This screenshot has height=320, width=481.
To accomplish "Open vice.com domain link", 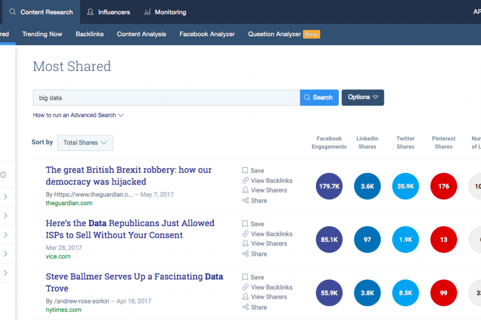I will coord(58,257).
